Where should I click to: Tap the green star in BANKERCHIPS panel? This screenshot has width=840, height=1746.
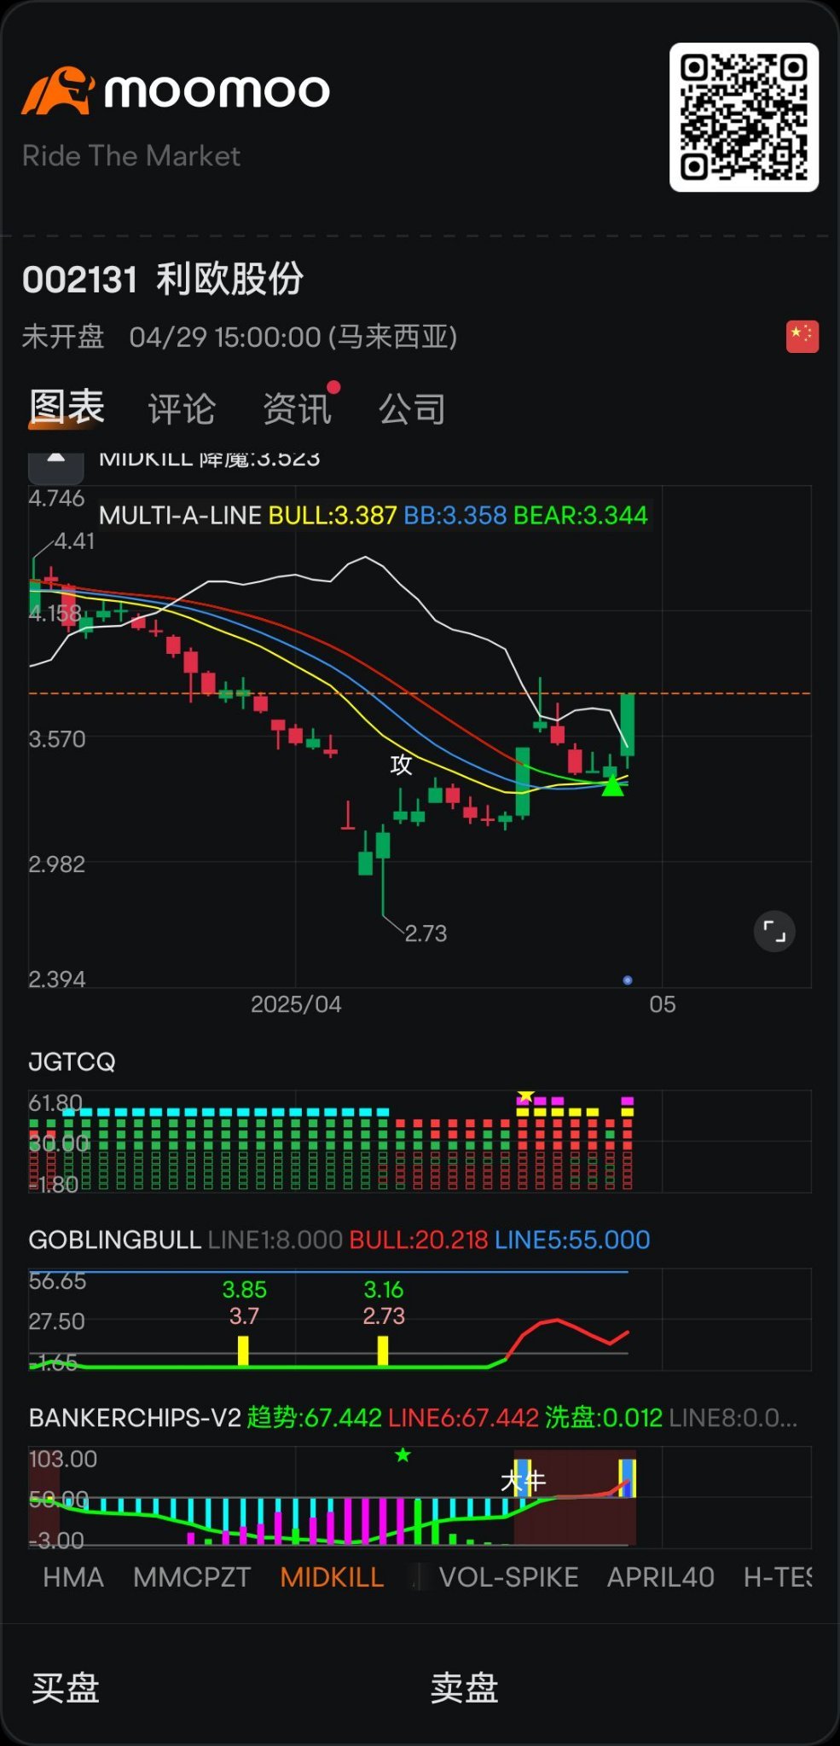[403, 1454]
